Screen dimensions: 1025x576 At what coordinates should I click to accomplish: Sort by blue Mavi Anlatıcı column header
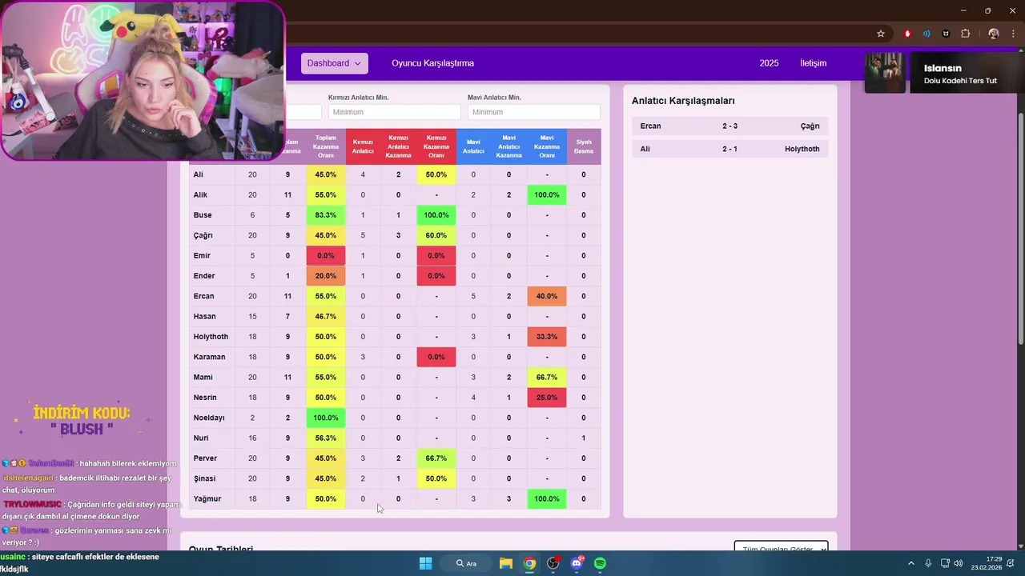[x=473, y=146]
